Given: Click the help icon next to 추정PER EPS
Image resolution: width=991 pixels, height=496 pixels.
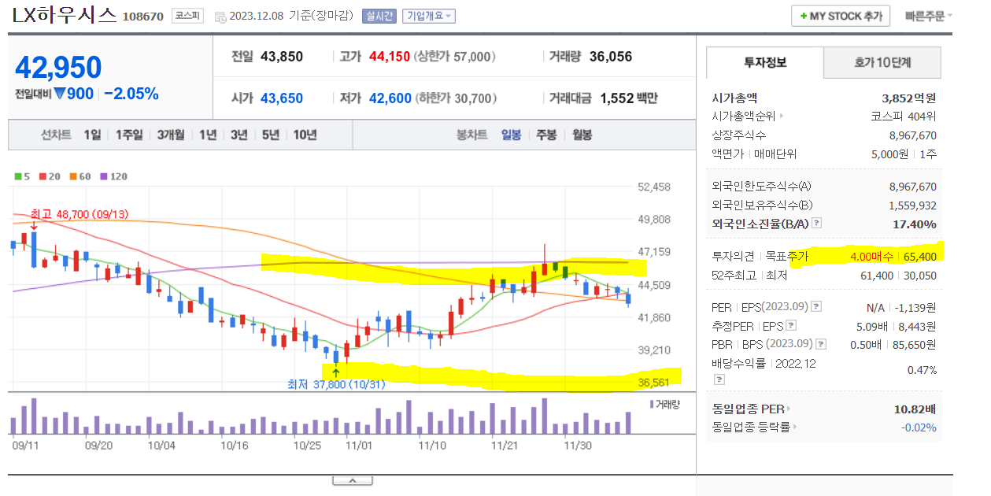Looking at the screenshot, I should tap(790, 325).
